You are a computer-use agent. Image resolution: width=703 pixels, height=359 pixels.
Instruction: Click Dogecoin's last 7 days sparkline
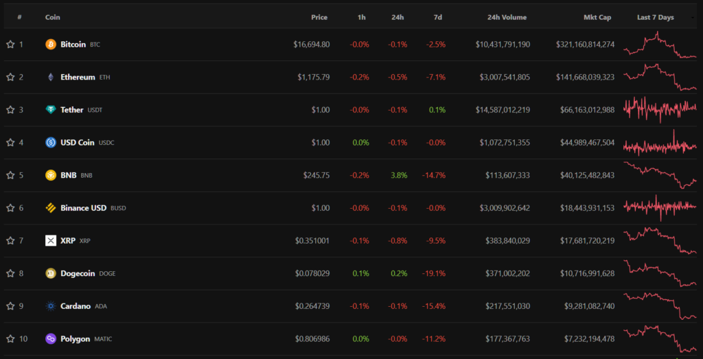(659, 273)
